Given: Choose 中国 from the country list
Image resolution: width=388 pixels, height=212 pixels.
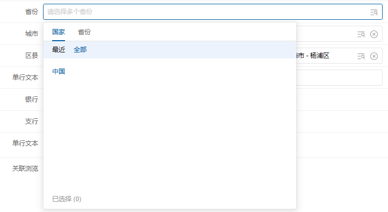Looking at the screenshot, I should [59, 72].
